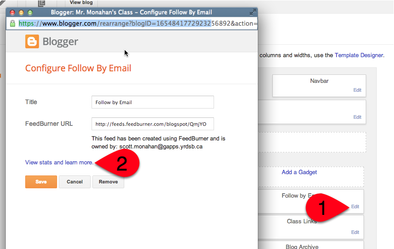394x249 pixels.
Task: Click the posts page icon beside View blog
Action: point(42,3)
